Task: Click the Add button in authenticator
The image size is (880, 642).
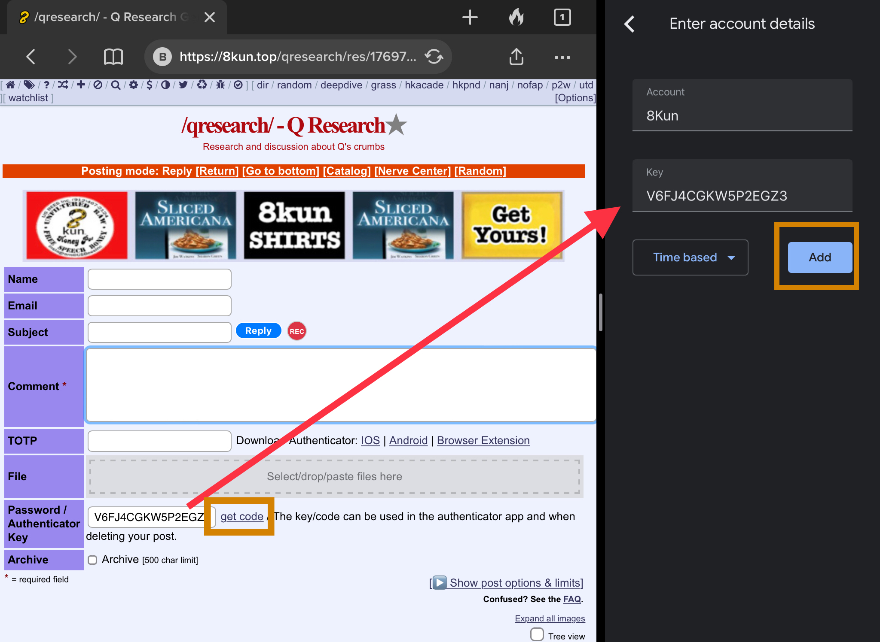Action: [x=820, y=257]
